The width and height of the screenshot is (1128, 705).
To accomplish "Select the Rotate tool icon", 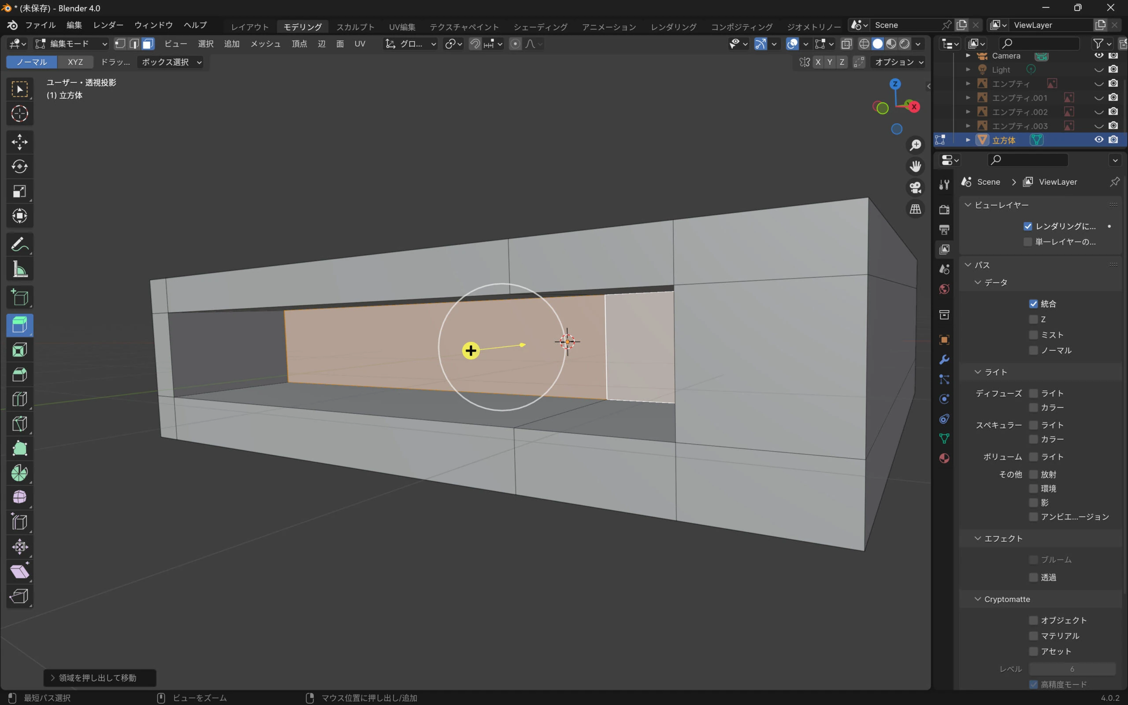I will tap(19, 167).
